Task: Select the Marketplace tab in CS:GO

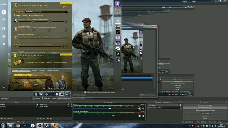Action: pos(53,70)
